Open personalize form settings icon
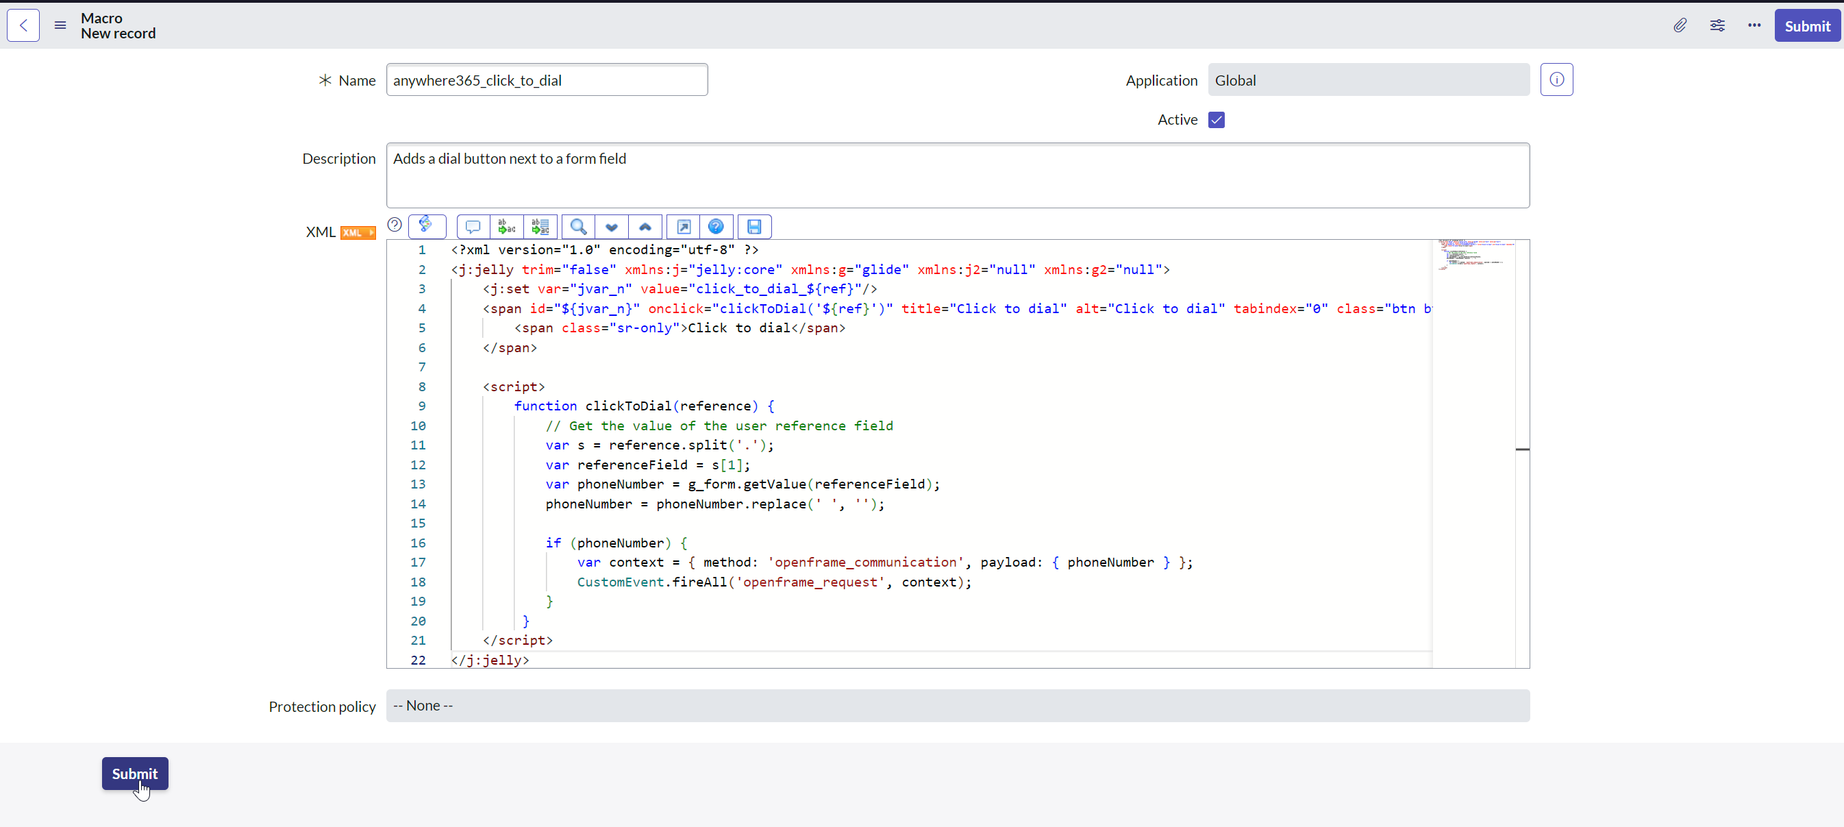 click(1717, 26)
